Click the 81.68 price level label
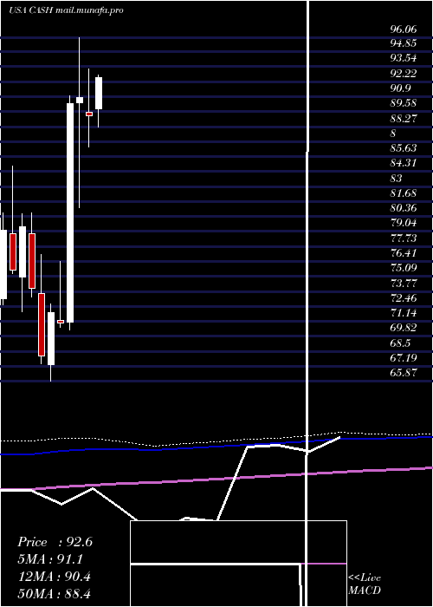Image resolution: width=433 pixels, height=607 pixels. click(x=404, y=193)
